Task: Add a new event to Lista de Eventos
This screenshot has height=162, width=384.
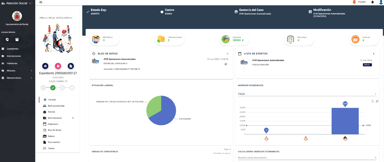Action: (x=374, y=54)
